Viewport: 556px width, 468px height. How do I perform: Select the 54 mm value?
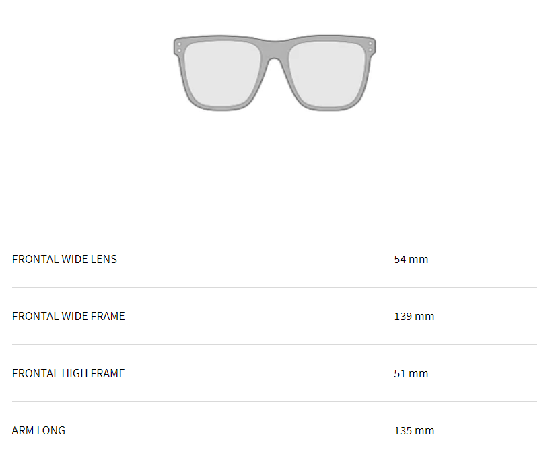[x=411, y=259]
